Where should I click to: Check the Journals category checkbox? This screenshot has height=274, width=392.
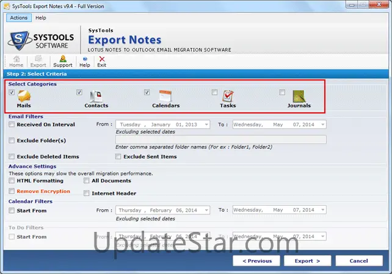click(x=282, y=92)
